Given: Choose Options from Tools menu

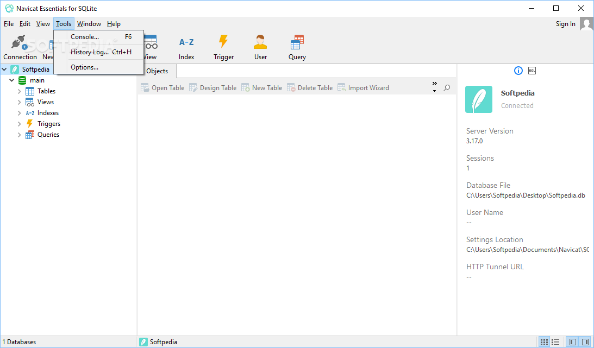Looking at the screenshot, I should (99, 67).
